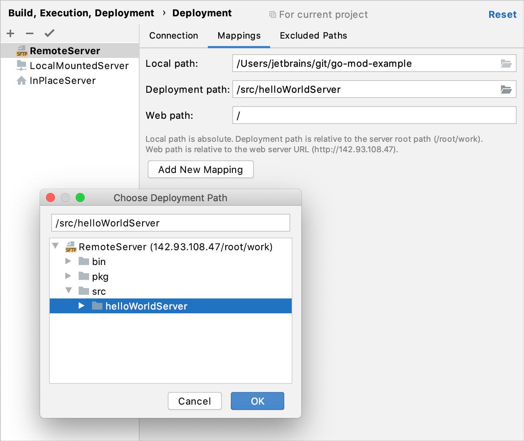Click icon next to For current project
Viewport: 524px width, 441px height.
[272, 14]
